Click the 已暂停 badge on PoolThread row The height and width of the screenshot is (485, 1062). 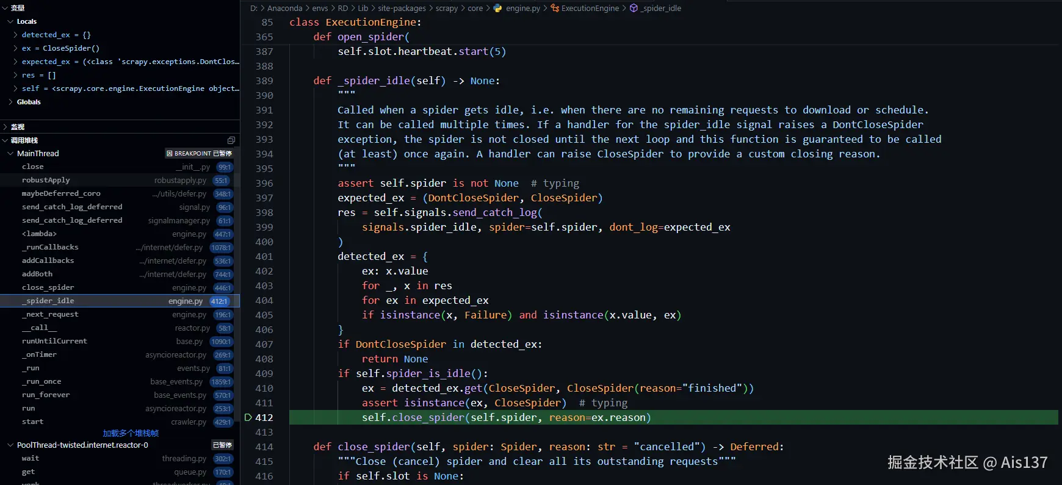coord(222,445)
